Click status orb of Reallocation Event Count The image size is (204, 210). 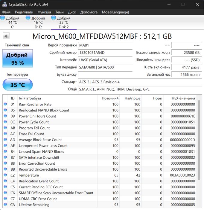(x=5, y=181)
